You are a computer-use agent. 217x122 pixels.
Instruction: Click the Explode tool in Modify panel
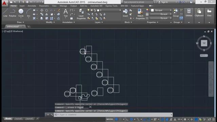tap(59, 14)
